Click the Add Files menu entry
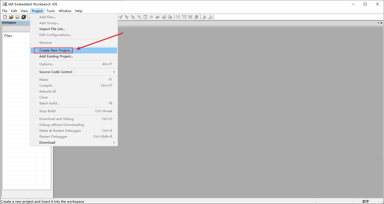The width and height of the screenshot is (384, 204). pos(74,17)
